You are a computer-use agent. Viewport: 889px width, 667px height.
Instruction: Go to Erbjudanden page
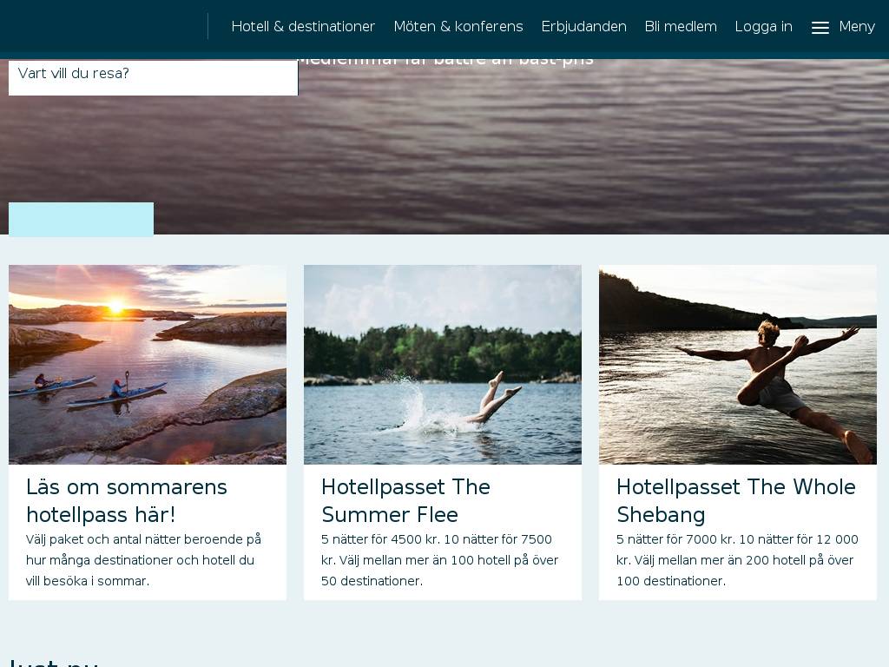(x=583, y=27)
